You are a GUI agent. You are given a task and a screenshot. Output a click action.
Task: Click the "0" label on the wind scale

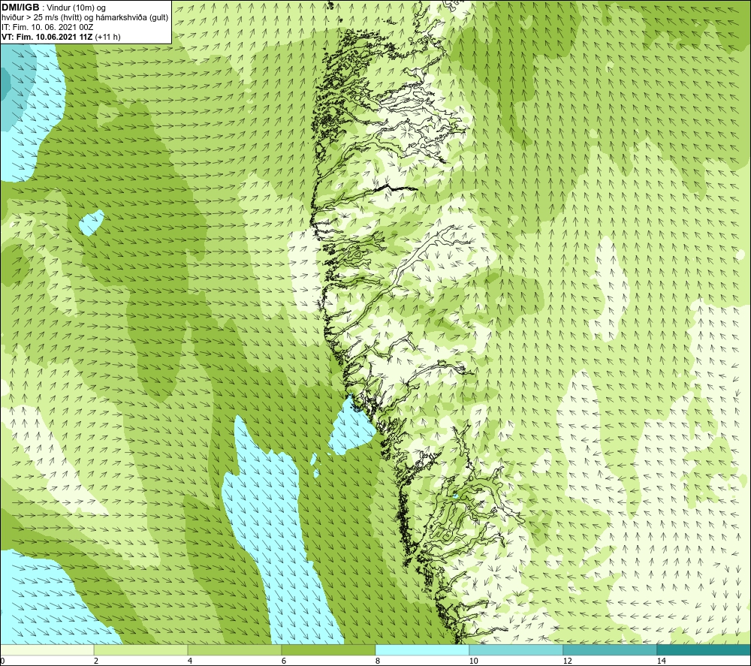(2, 661)
